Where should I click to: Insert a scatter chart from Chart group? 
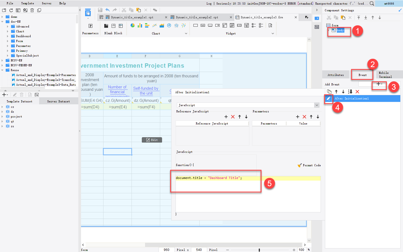point(184,25)
